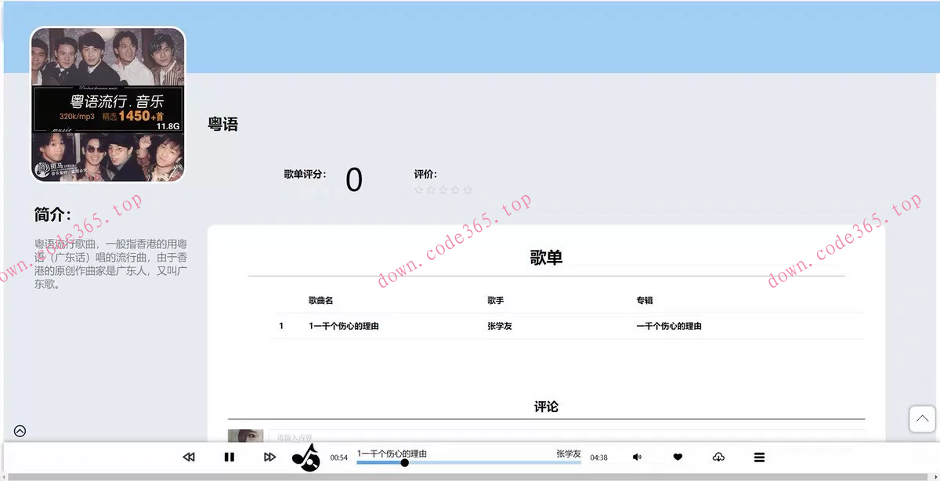Image resolution: width=940 pixels, height=481 pixels.
Task: Open singer 张学友 from the song list
Action: point(499,325)
